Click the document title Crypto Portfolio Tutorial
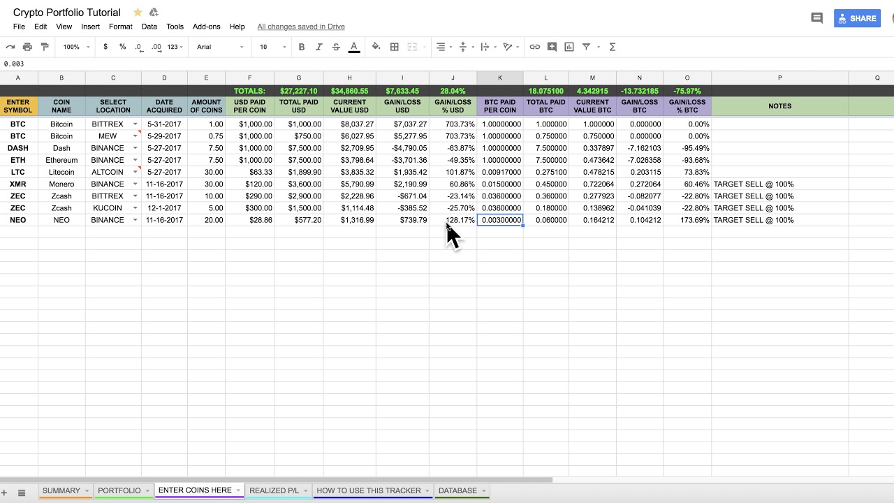Viewport: 894px width, 503px height. [67, 12]
